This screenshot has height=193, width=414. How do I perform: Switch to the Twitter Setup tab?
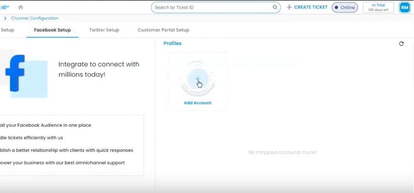click(x=104, y=30)
